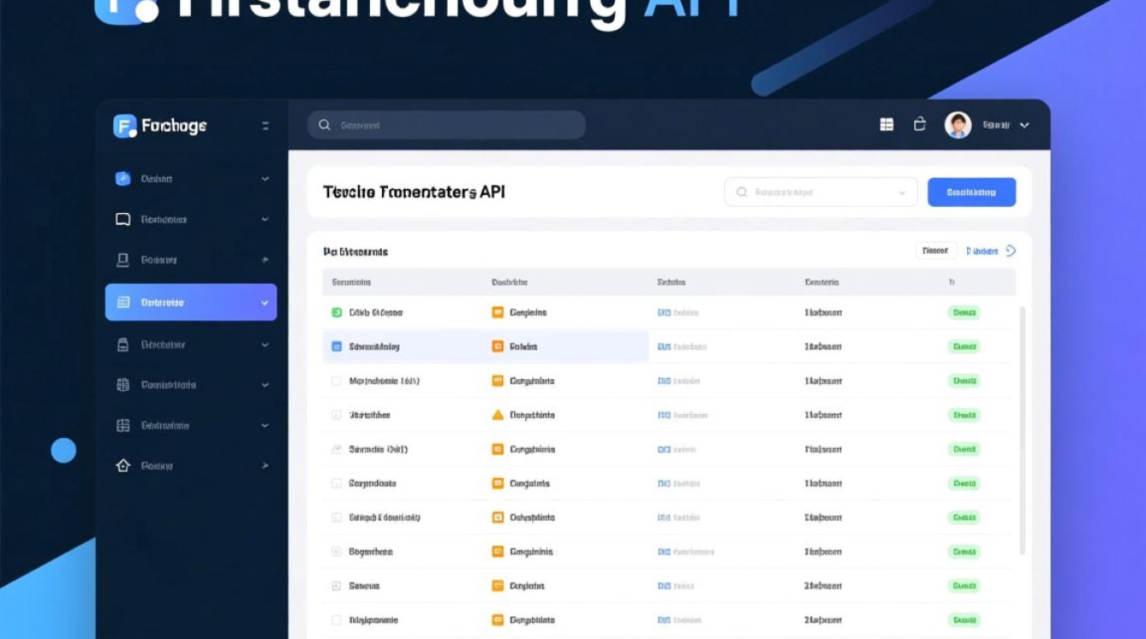Collapse the sidebar using the hamburger icon
Viewport: 1146px width, 639px height.
265,125
